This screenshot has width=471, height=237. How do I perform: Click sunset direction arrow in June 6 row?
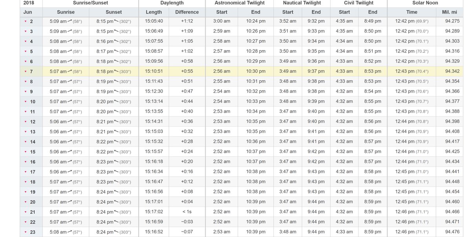click(117, 61)
